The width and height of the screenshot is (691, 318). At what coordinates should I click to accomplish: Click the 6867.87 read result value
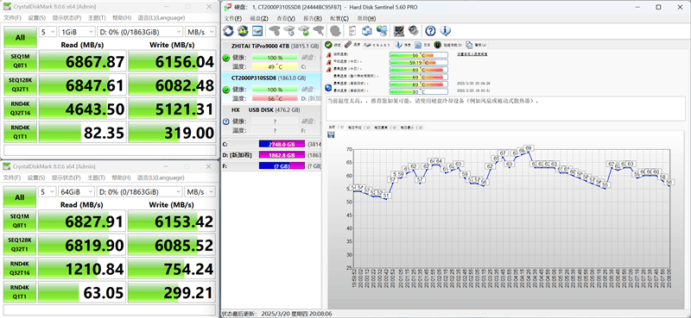pyautogui.click(x=95, y=62)
